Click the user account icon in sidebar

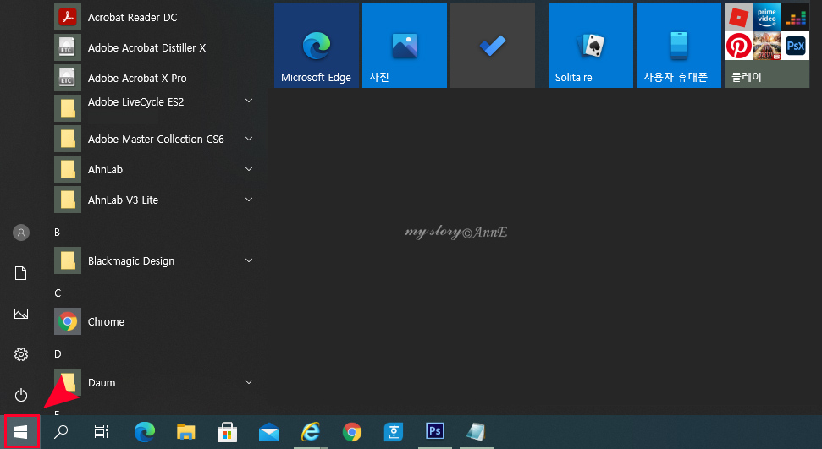(21, 233)
